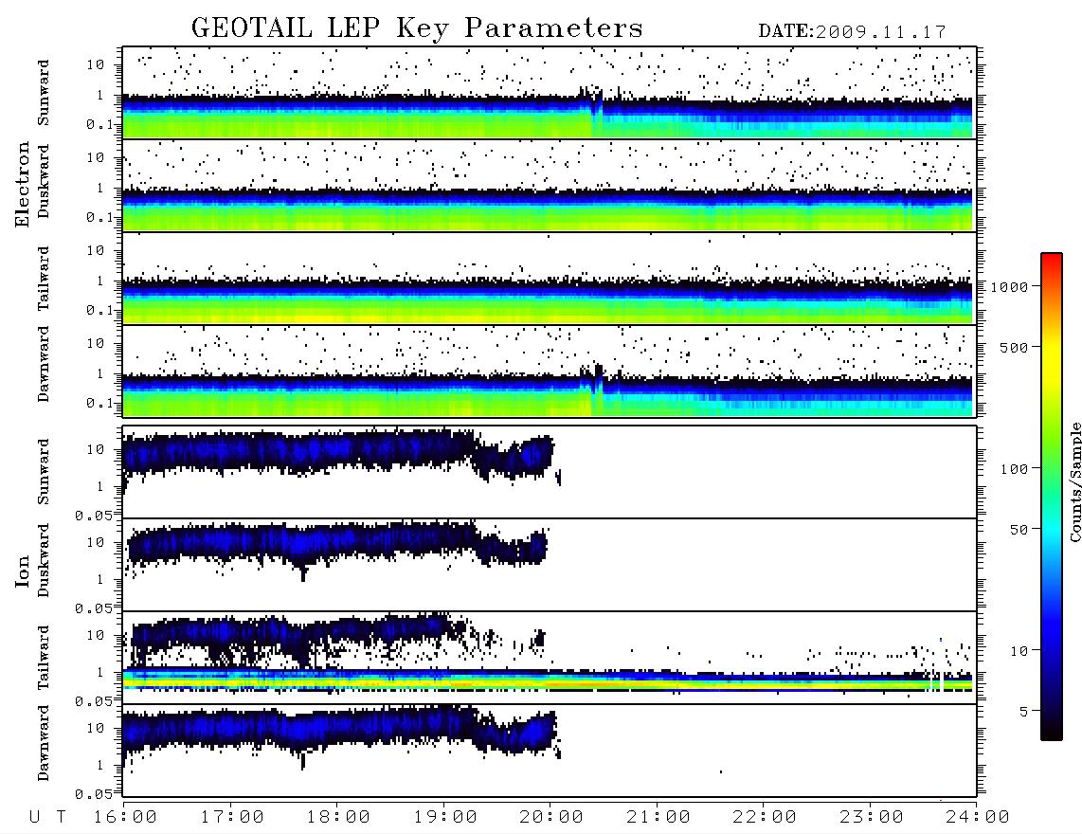Select the Electron "Dawnward" axis label

[44, 364]
